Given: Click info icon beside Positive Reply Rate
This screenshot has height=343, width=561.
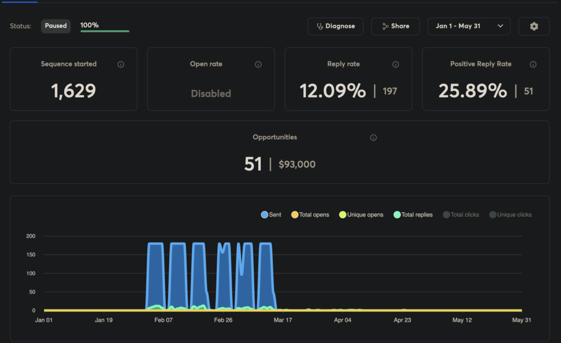Looking at the screenshot, I should click(533, 65).
